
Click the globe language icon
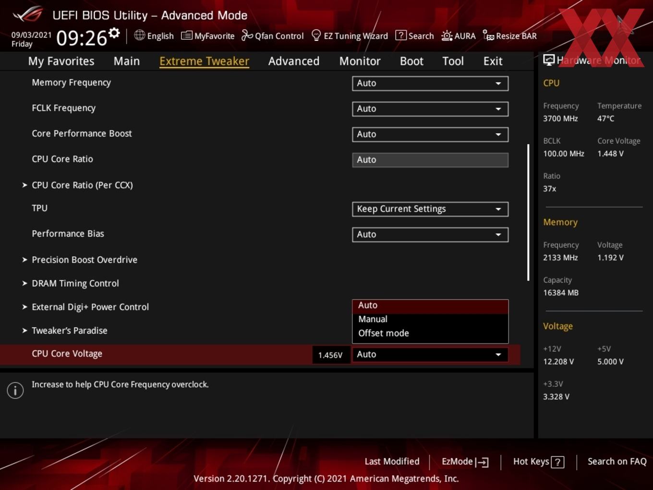point(139,35)
